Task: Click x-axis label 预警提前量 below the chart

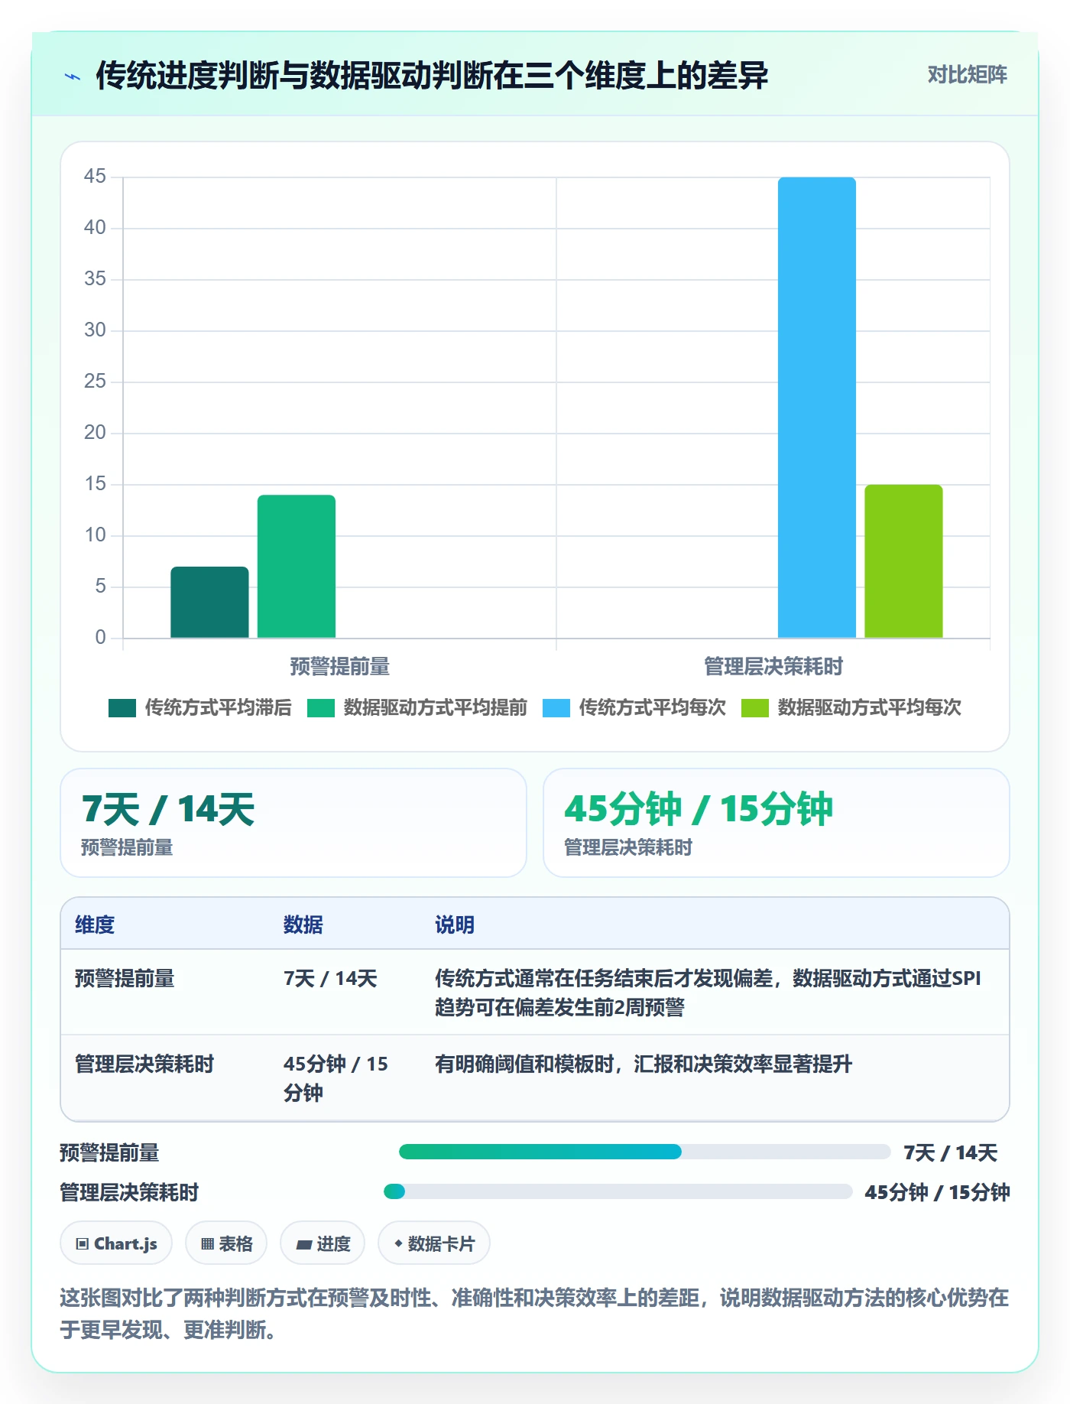Action: 340,667
